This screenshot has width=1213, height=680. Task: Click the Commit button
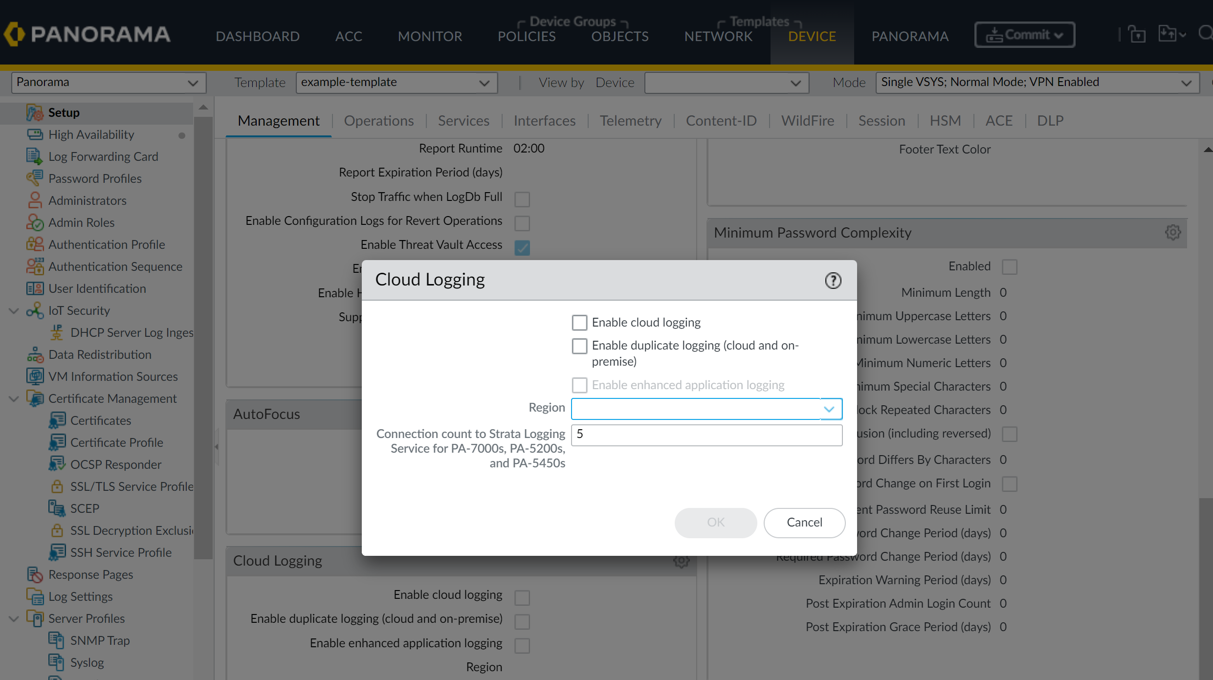[x=1024, y=35]
